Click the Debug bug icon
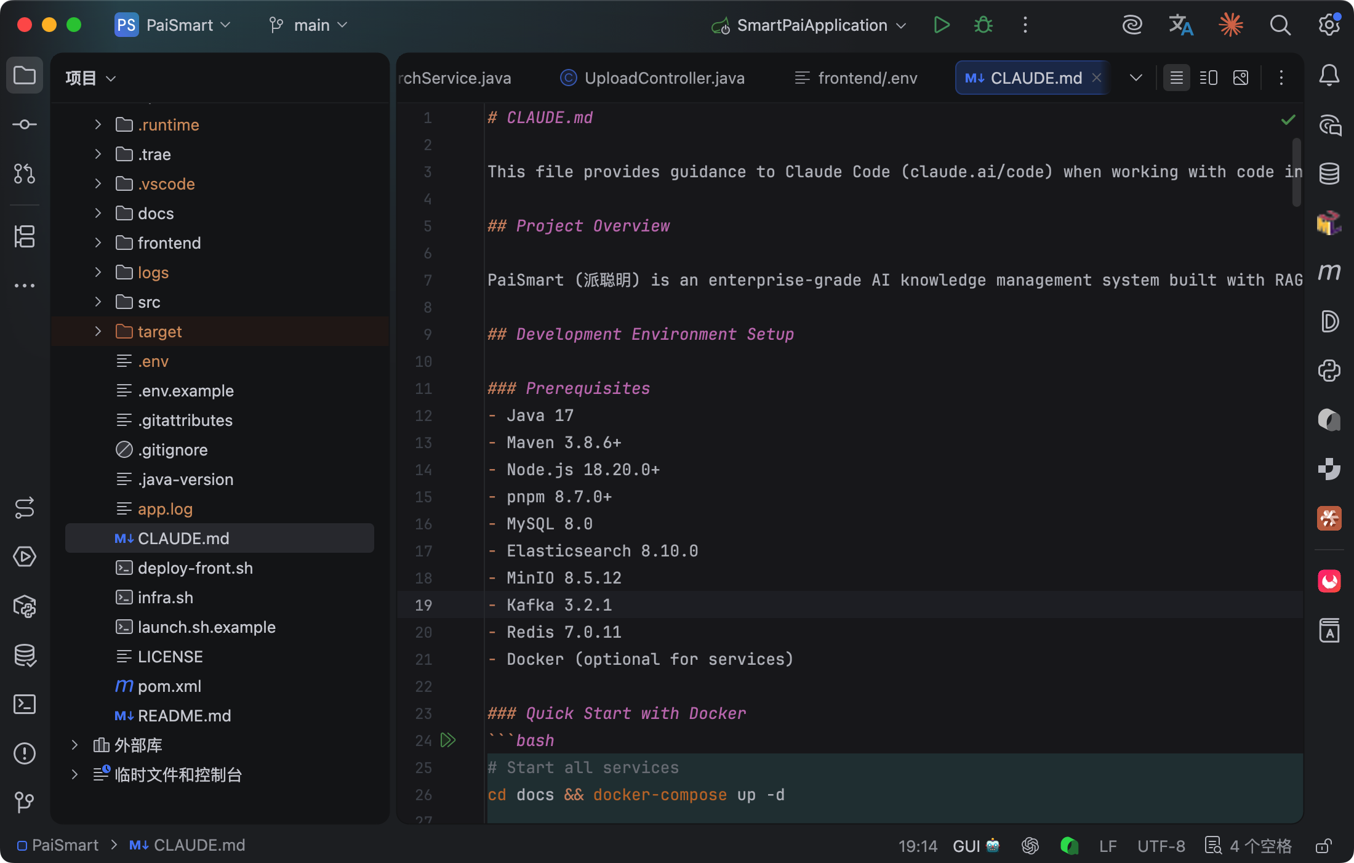This screenshot has width=1354, height=863. coord(983,25)
